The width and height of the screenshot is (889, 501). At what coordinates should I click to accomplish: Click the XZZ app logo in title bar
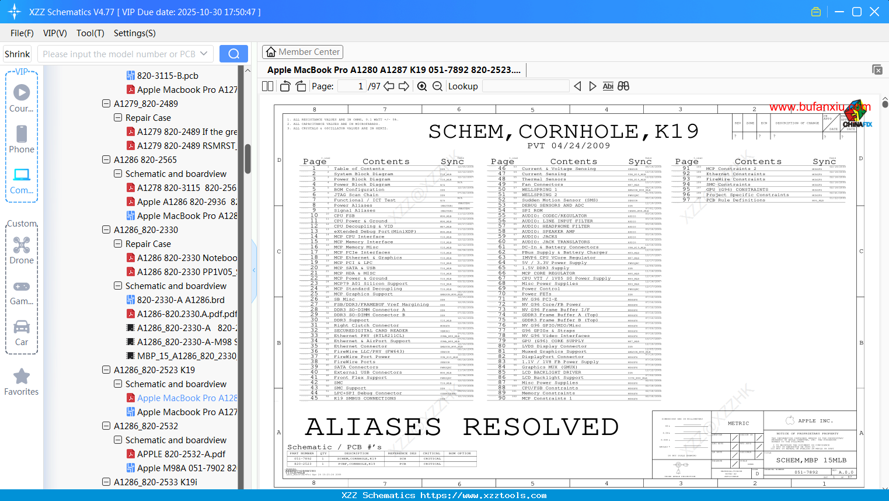point(14,12)
